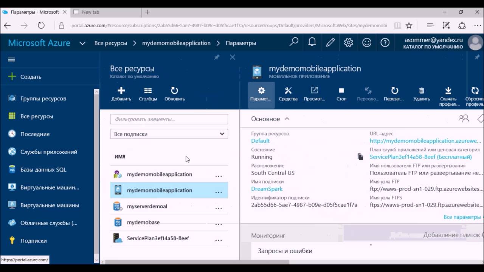484x272 pixels.
Task: Click Все ресурсы in the breadcrumb
Action: [x=111, y=43]
